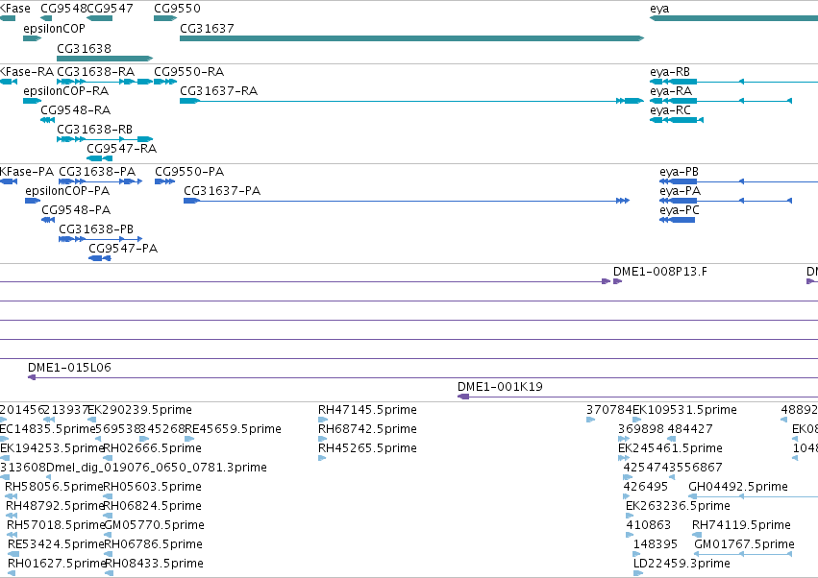Click protein eya-PB feature

tap(739, 181)
